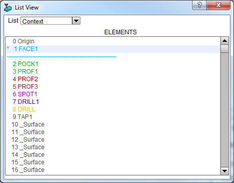Select the 15 _Surface row
The height and width of the screenshot is (183, 234).
pos(113,162)
